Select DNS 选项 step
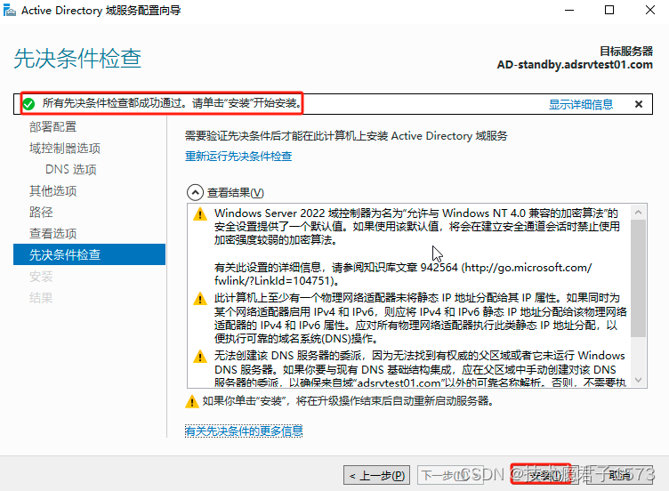Viewport: 669px width, 491px height. pyautogui.click(x=71, y=169)
